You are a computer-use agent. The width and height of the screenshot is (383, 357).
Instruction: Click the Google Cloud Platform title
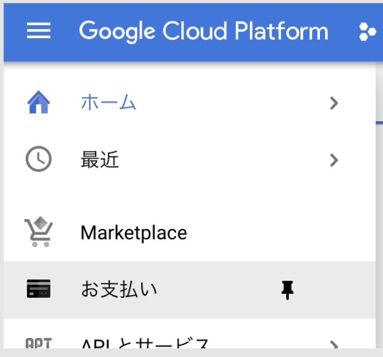(204, 32)
